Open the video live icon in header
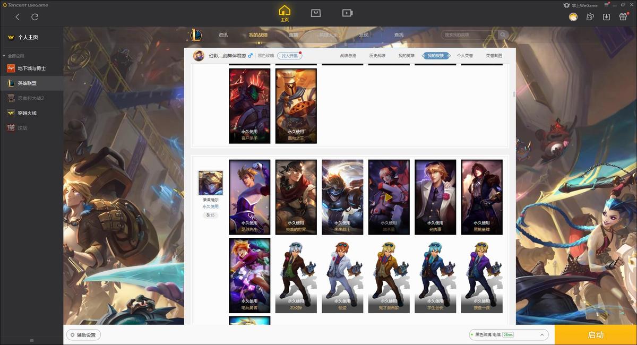 [x=347, y=13]
